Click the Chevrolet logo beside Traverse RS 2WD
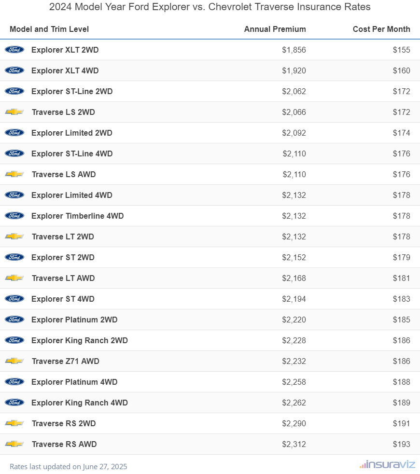The width and height of the screenshot is (420, 474). pos(14,423)
